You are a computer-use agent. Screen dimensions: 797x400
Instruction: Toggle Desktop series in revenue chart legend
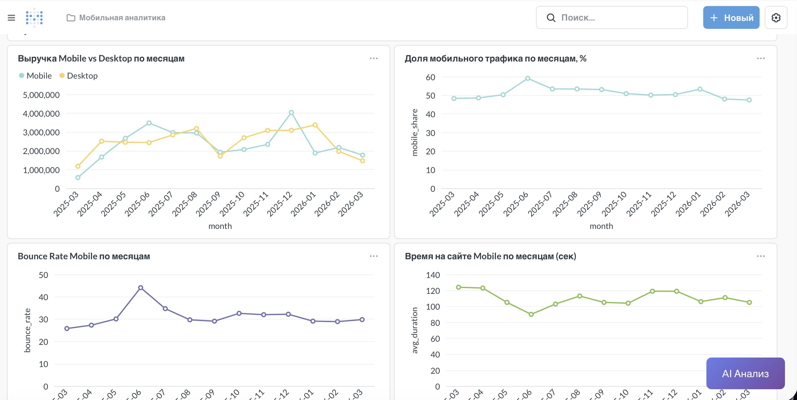click(82, 76)
